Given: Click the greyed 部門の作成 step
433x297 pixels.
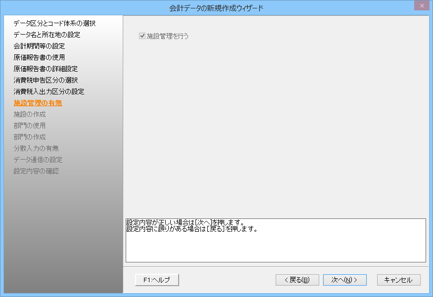Looking at the screenshot, I should pyautogui.click(x=30, y=137).
